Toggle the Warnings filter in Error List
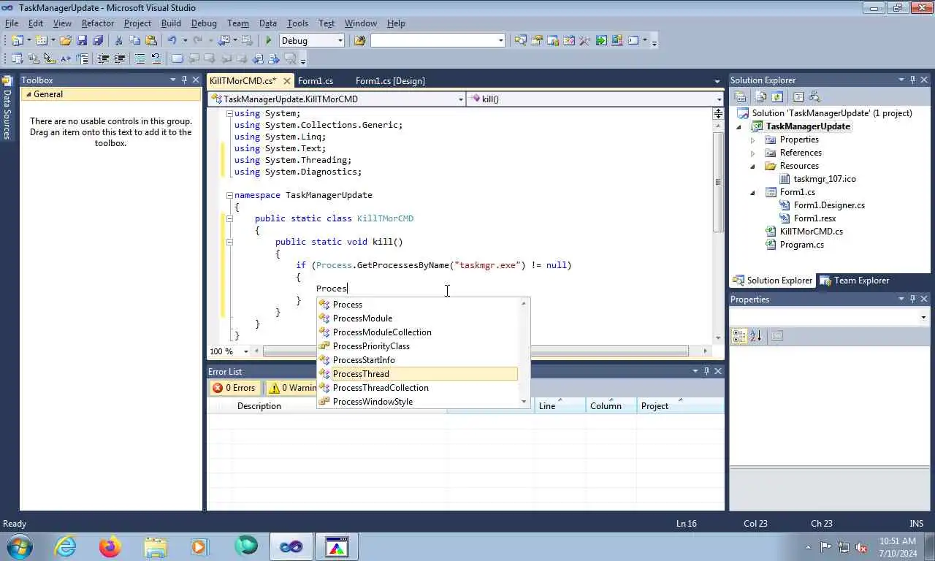This screenshot has width=935, height=561. coord(291,388)
